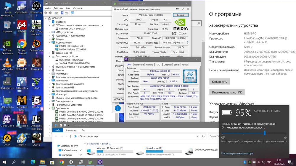Collapse Процессоры node in Device Manager

point(50,108)
